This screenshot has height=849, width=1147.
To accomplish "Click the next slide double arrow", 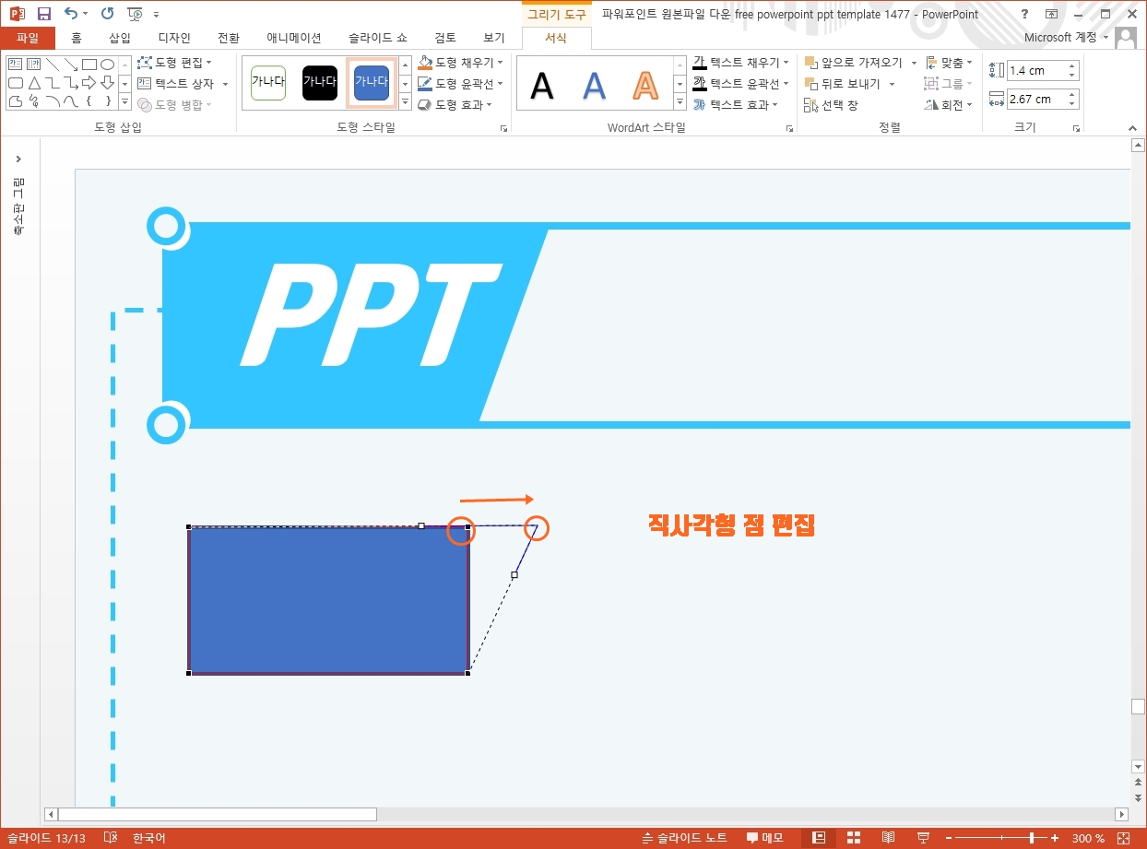I will tap(1139, 797).
